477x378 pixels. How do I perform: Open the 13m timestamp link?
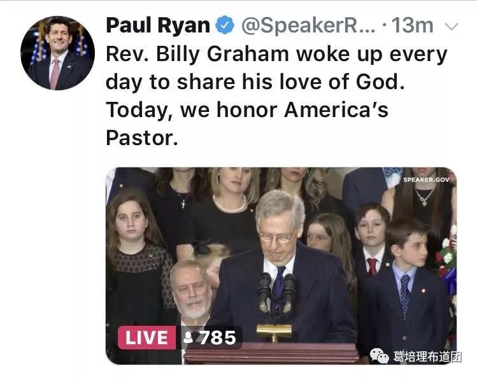tap(413, 25)
